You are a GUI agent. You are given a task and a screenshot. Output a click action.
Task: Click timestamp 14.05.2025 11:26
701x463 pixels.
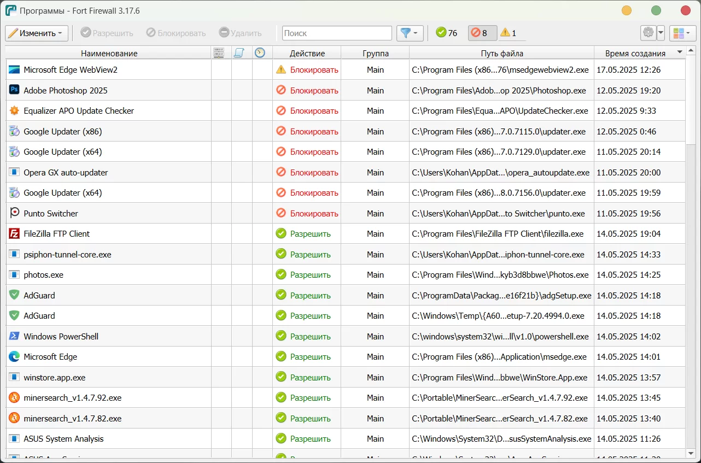click(629, 438)
